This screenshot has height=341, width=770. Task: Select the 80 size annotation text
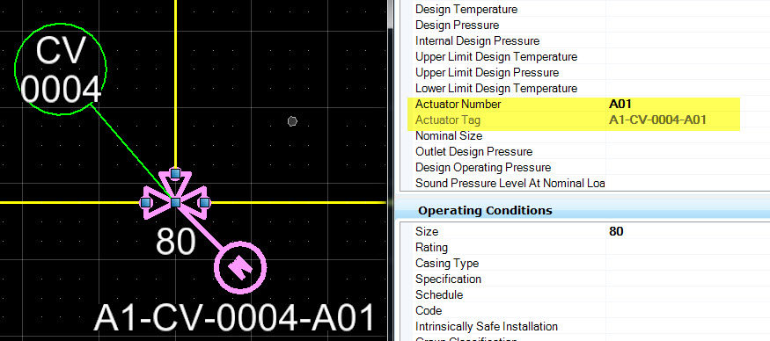tap(176, 242)
